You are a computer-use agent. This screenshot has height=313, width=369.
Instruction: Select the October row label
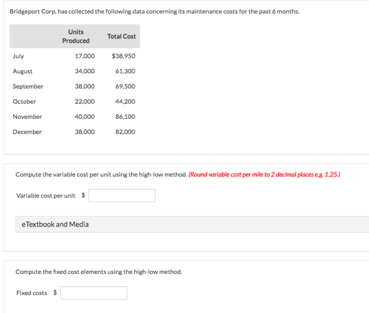point(24,102)
